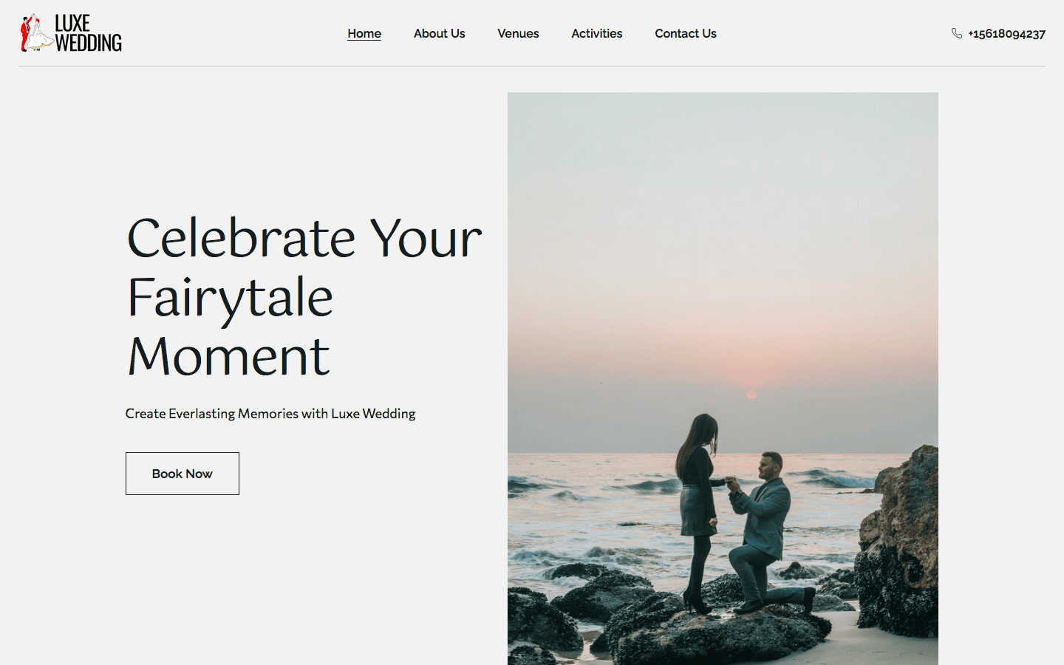
Task: Click the LUXE WEDDING wordmark text
Action: [87, 33]
